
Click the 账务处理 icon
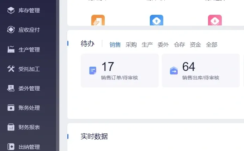[x=11, y=108]
